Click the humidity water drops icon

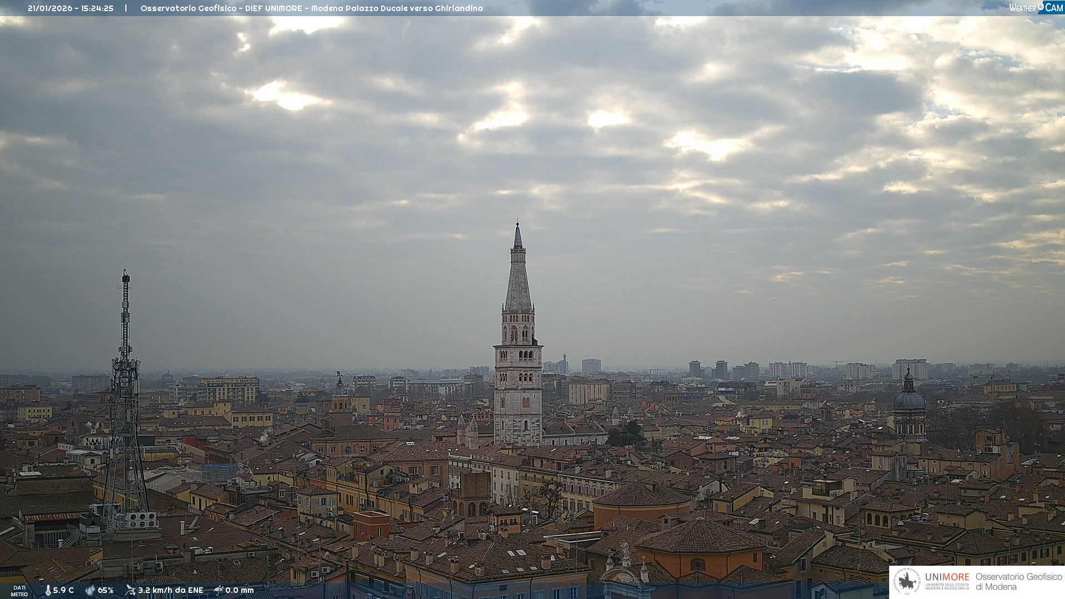click(90, 590)
